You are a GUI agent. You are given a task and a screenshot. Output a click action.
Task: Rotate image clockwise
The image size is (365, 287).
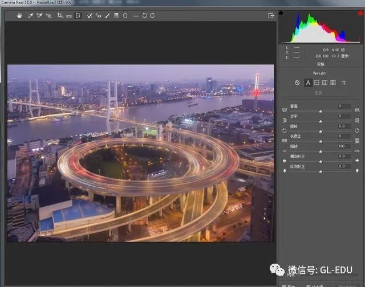[x=152, y=15]
